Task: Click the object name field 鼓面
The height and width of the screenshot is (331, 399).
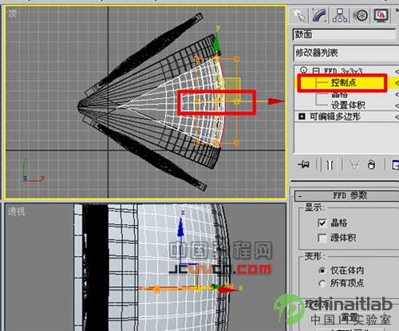Action: click(344, 34)
